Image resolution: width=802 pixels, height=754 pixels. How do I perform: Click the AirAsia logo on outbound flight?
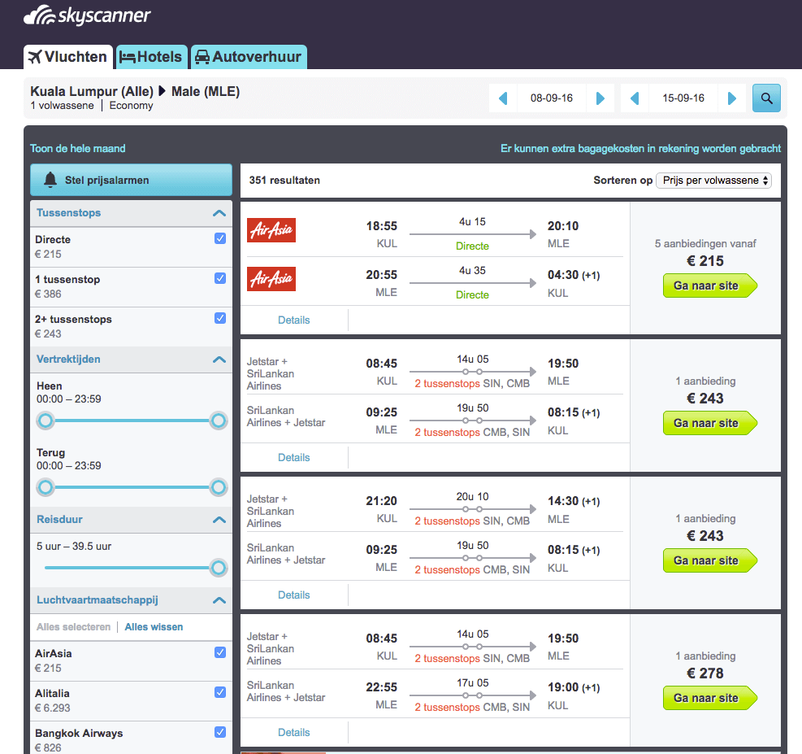(271, 230)
